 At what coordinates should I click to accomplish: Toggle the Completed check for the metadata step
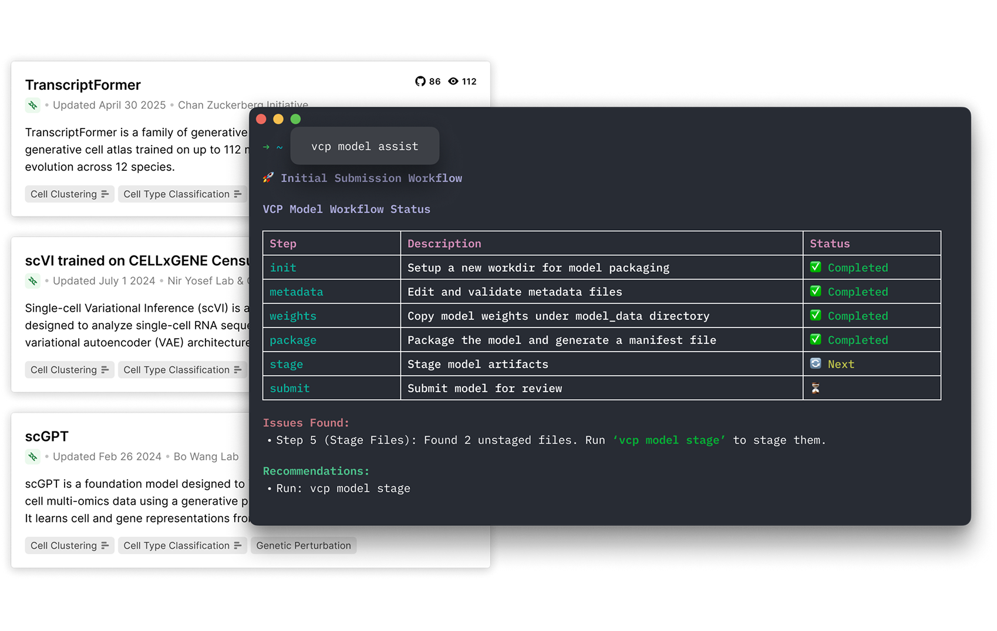tap(817, 292)
